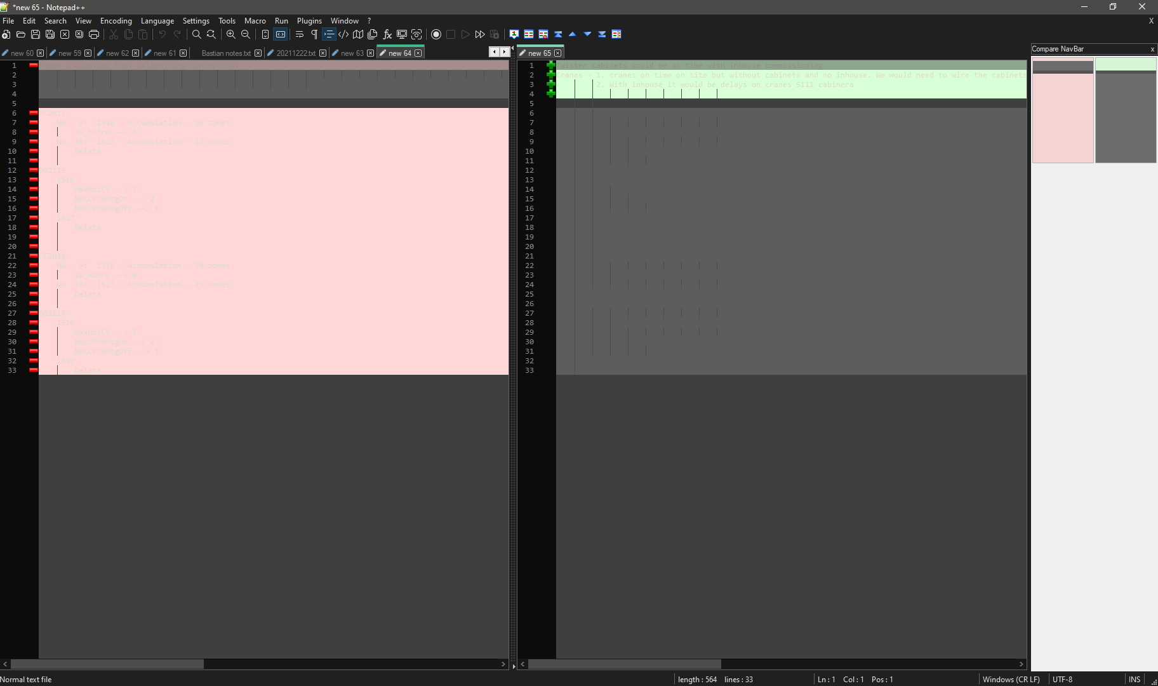Run macro multiple times with fast-forward icon

coord(480,34)
